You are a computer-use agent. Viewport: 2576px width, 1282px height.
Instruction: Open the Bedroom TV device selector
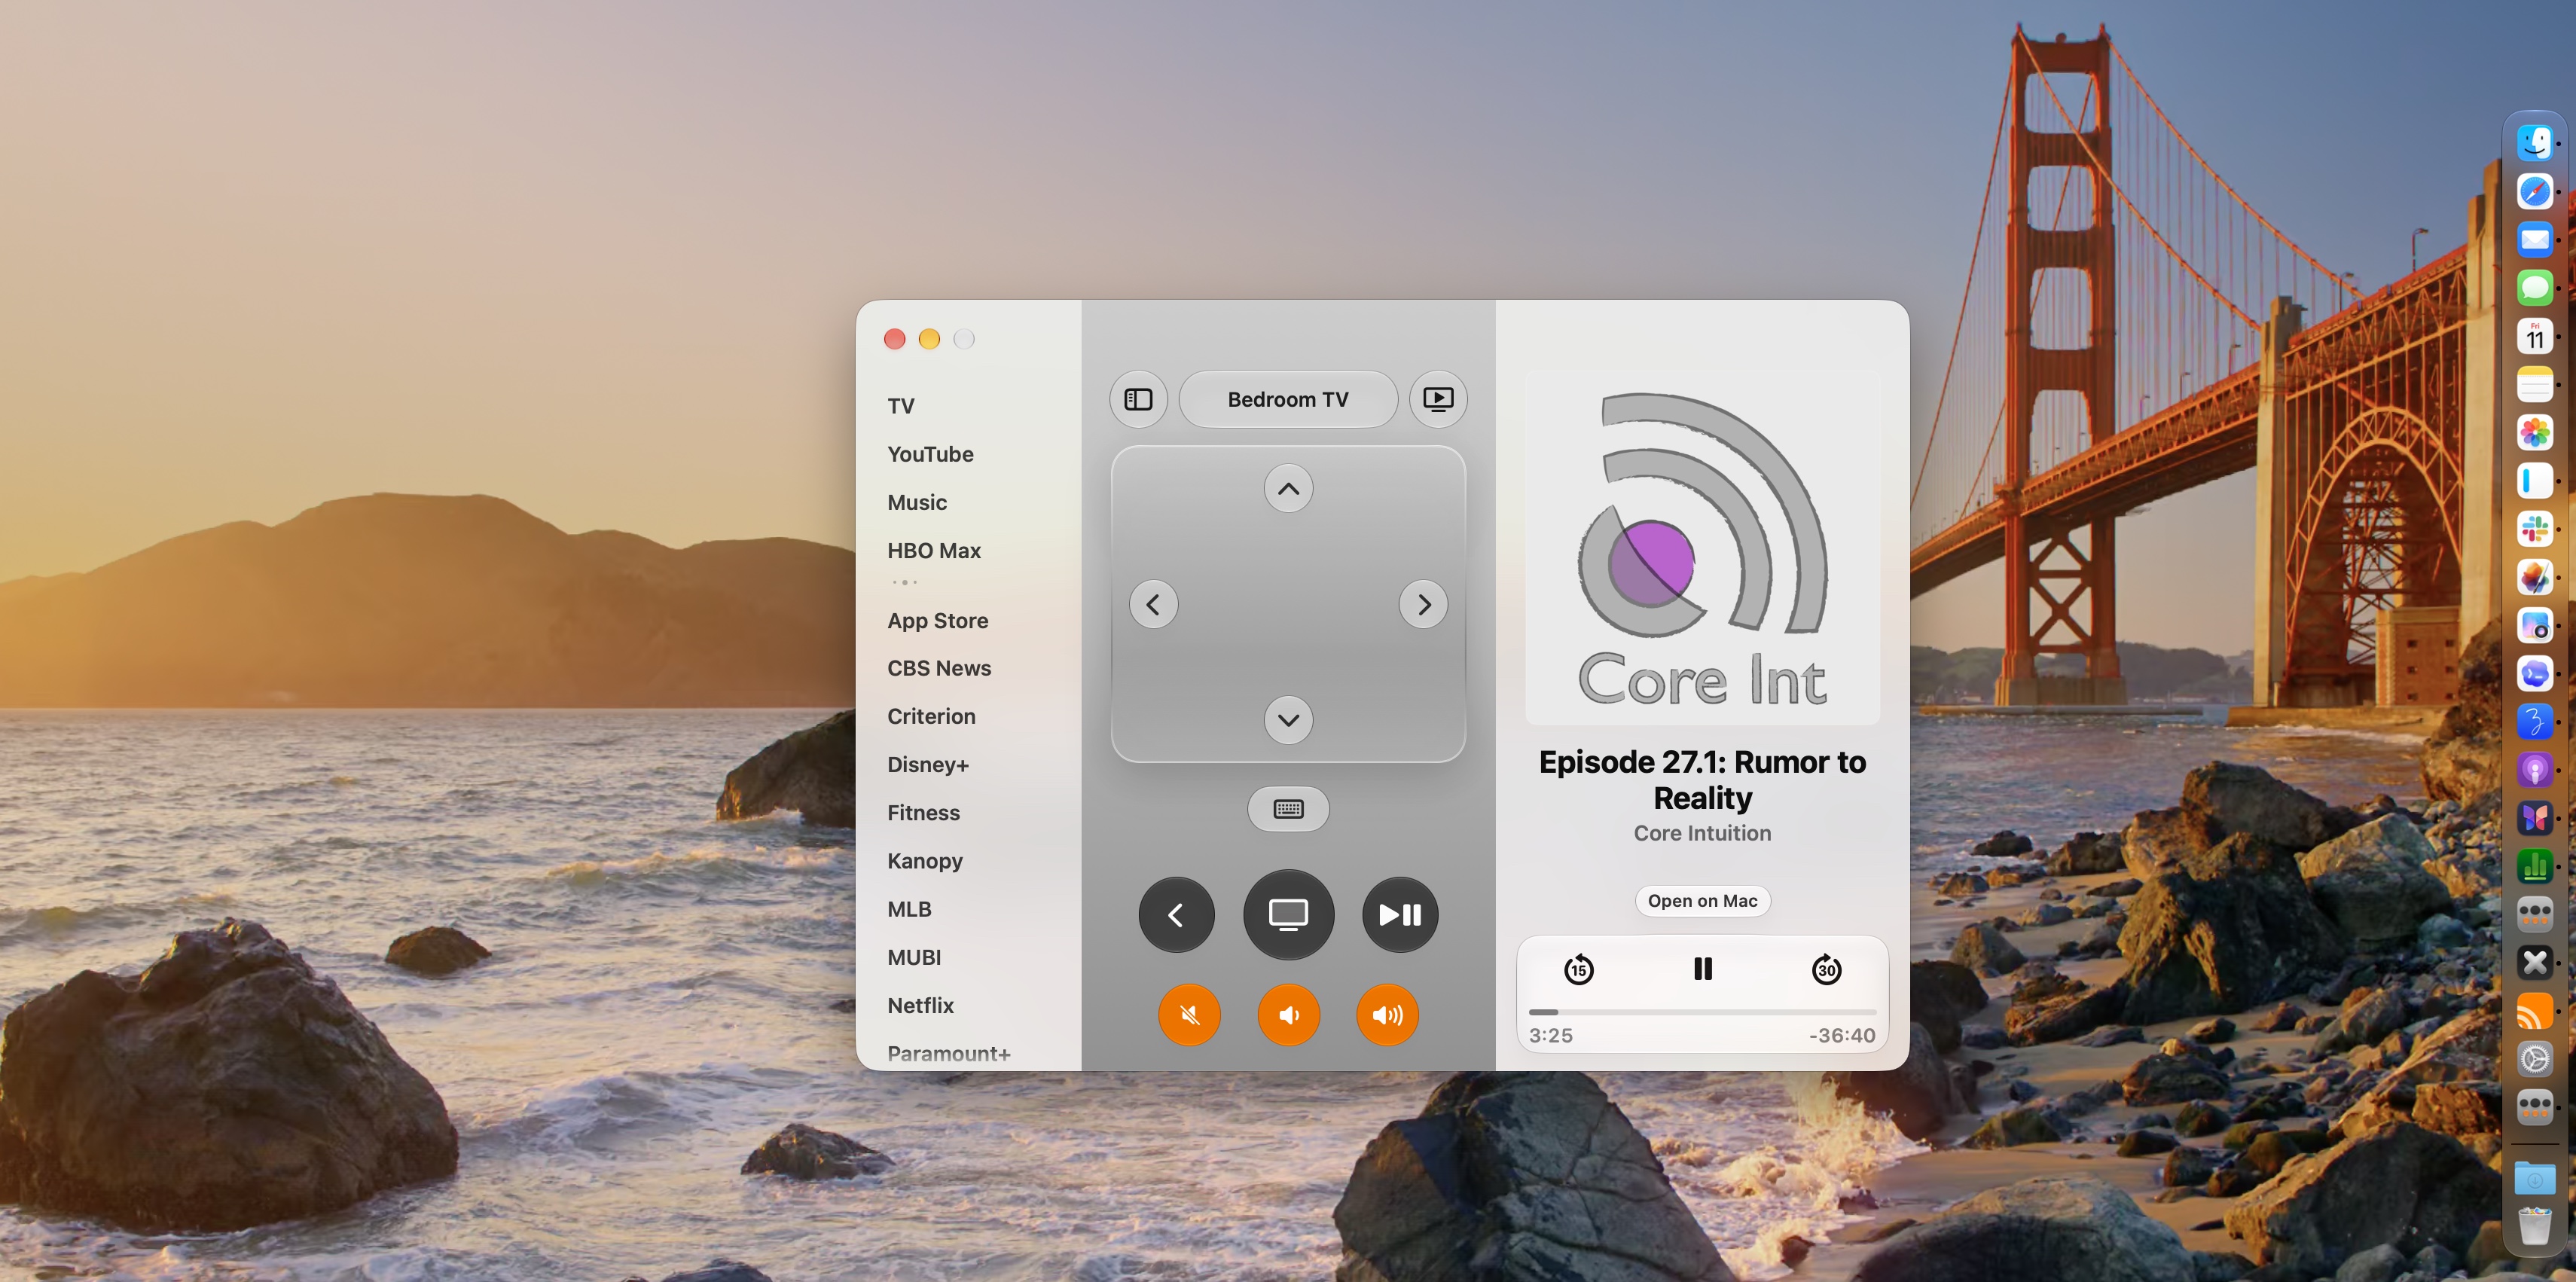(1288, 399)
